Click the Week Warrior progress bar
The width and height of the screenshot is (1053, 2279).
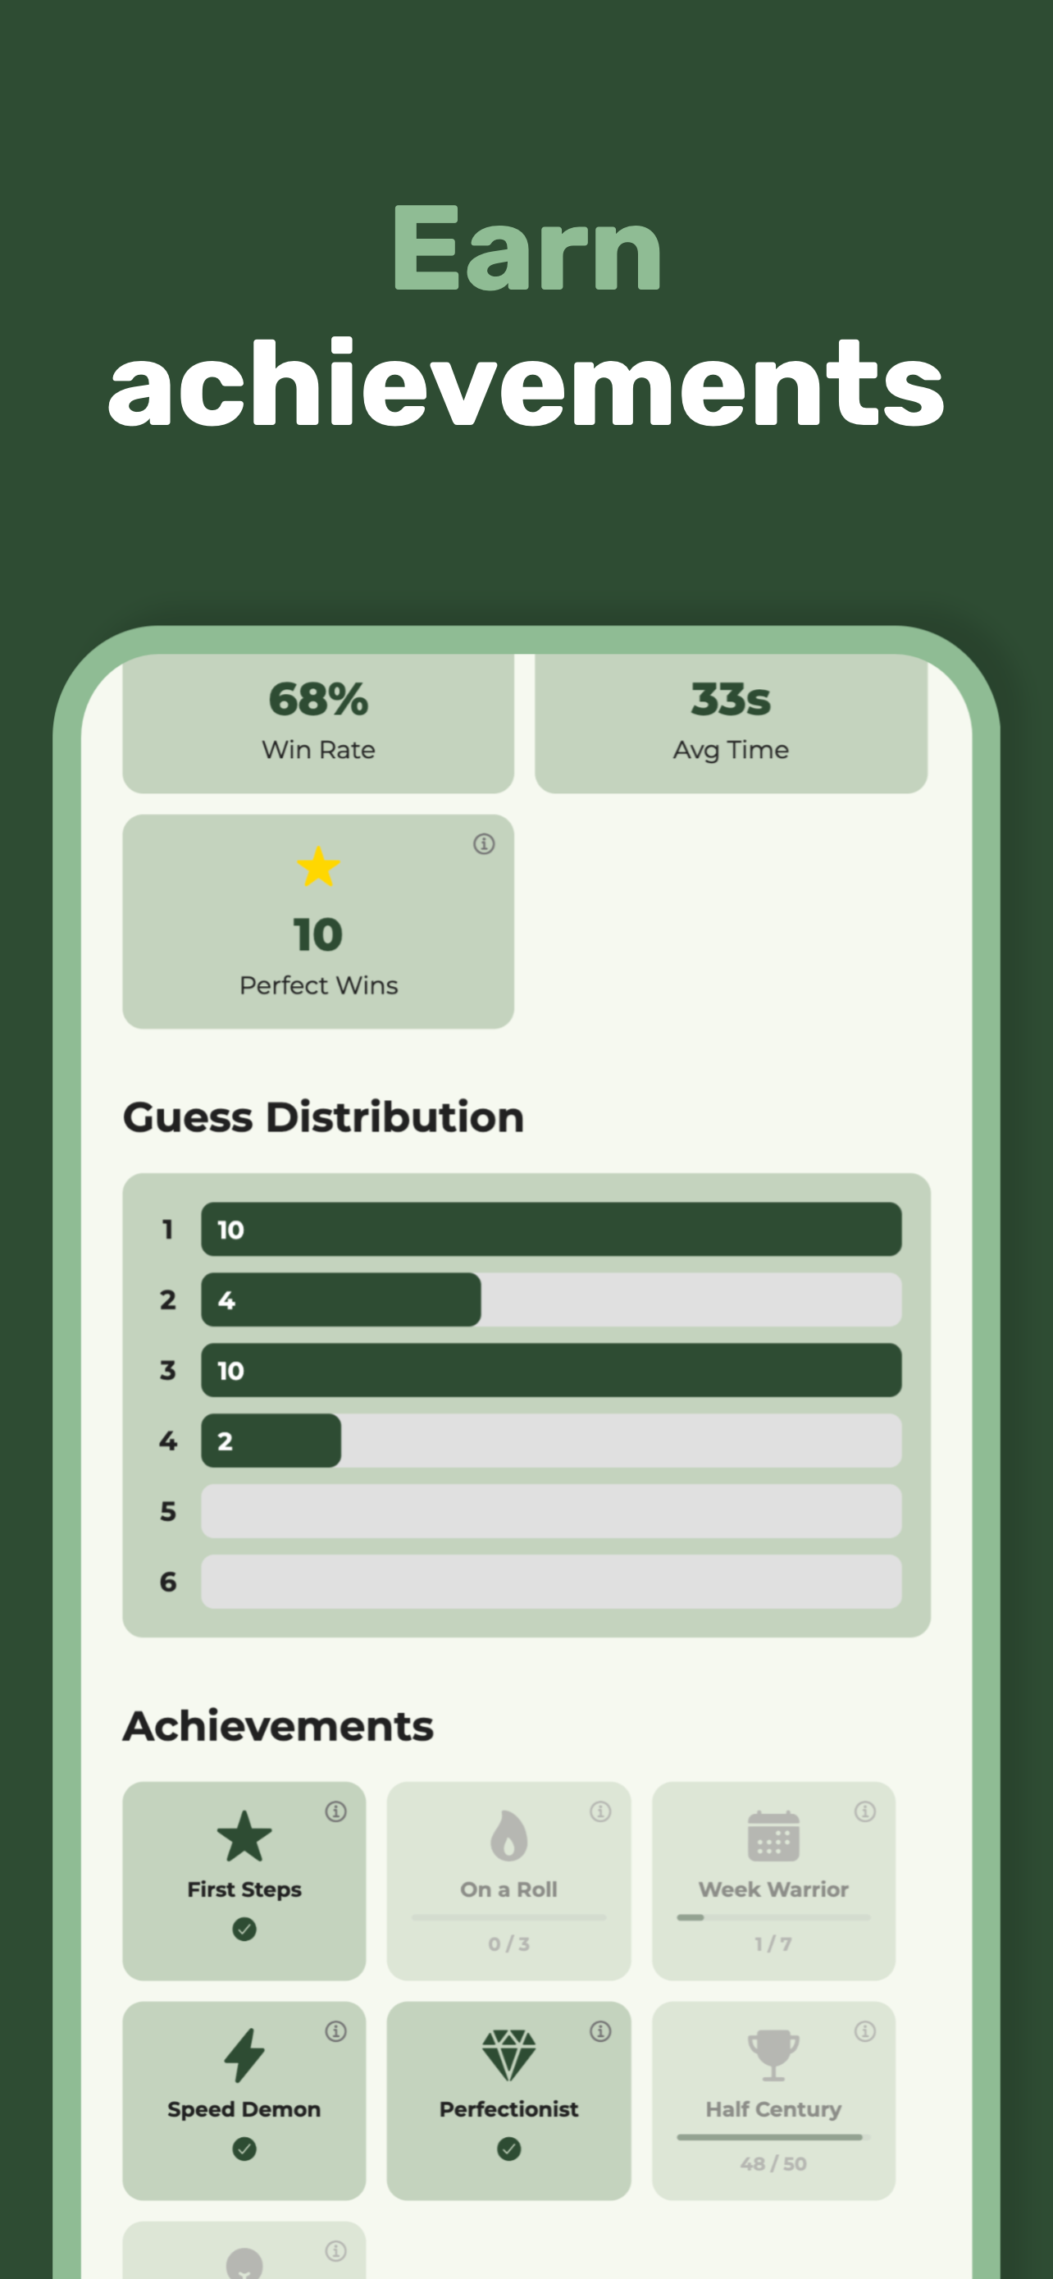coord(773,1917)
